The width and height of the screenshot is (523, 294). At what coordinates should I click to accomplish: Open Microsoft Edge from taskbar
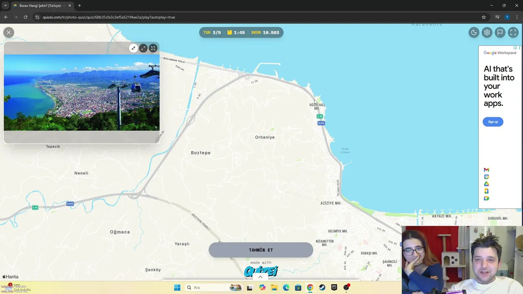tap(286, 287)
